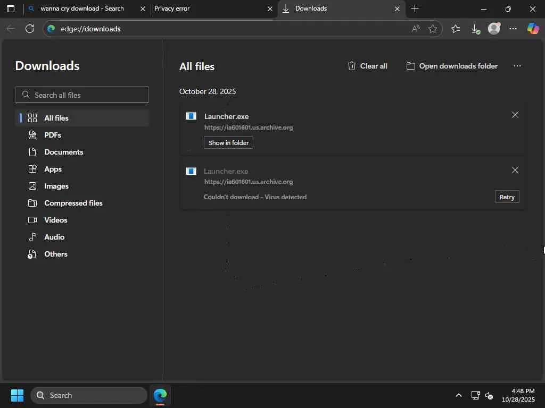Image resolution: width=545 pixels, height=408 pixels.
Task: Click the profile avatar icon
Action: click(x=494, y=29)
